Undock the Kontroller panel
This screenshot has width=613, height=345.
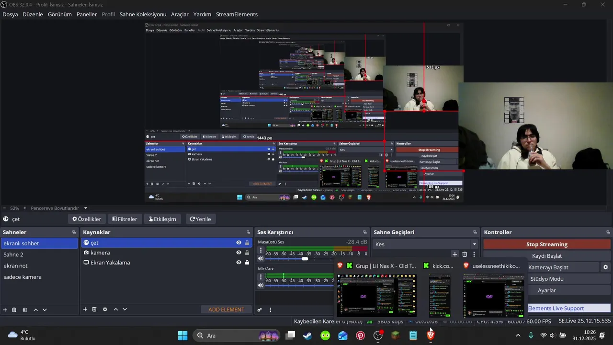pyautogui.click(x=608, y=232)
